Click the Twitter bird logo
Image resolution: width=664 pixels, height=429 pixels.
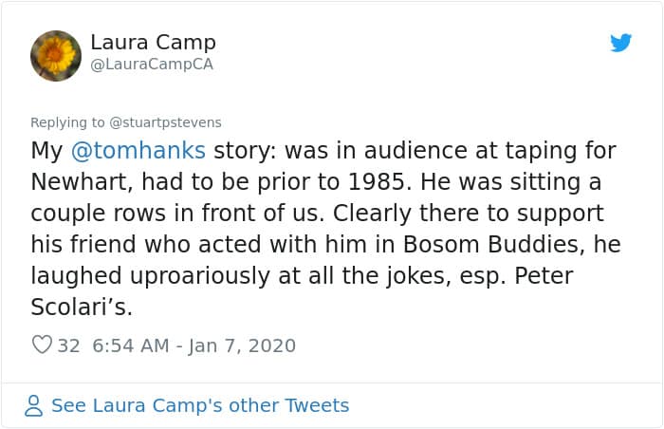621,43
